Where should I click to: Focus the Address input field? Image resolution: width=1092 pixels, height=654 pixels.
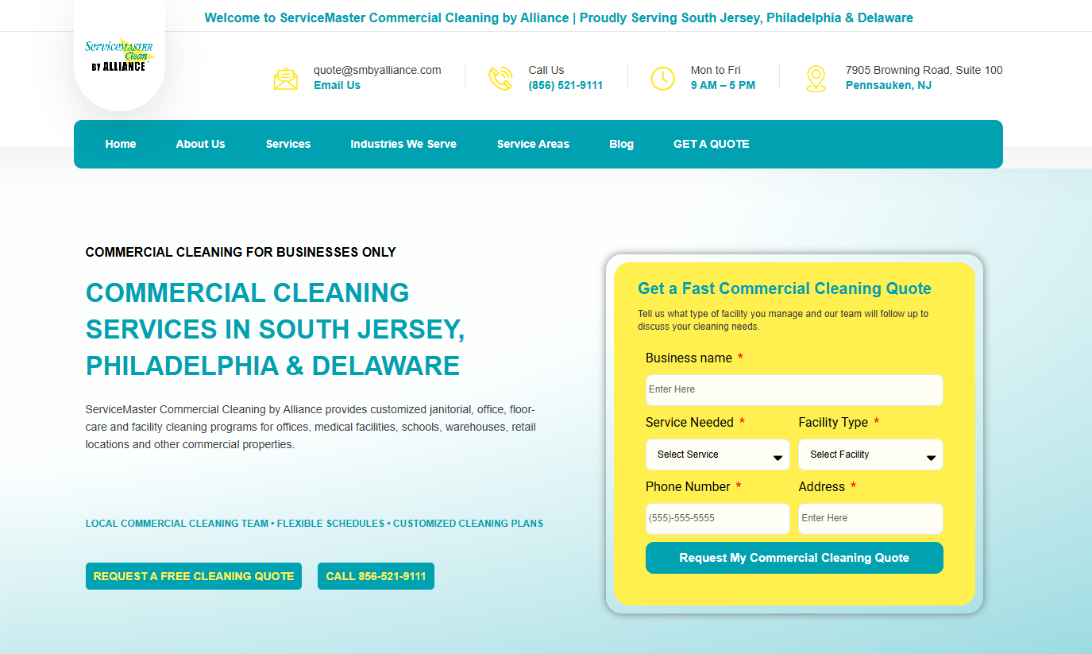coord(870,519)
